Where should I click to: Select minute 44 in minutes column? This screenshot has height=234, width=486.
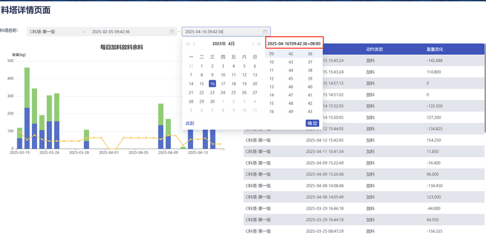291,71
